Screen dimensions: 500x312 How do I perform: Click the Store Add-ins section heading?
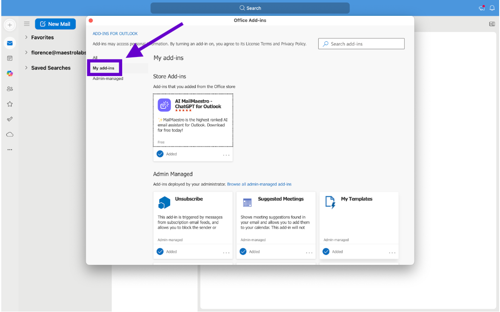click(169, 77)
